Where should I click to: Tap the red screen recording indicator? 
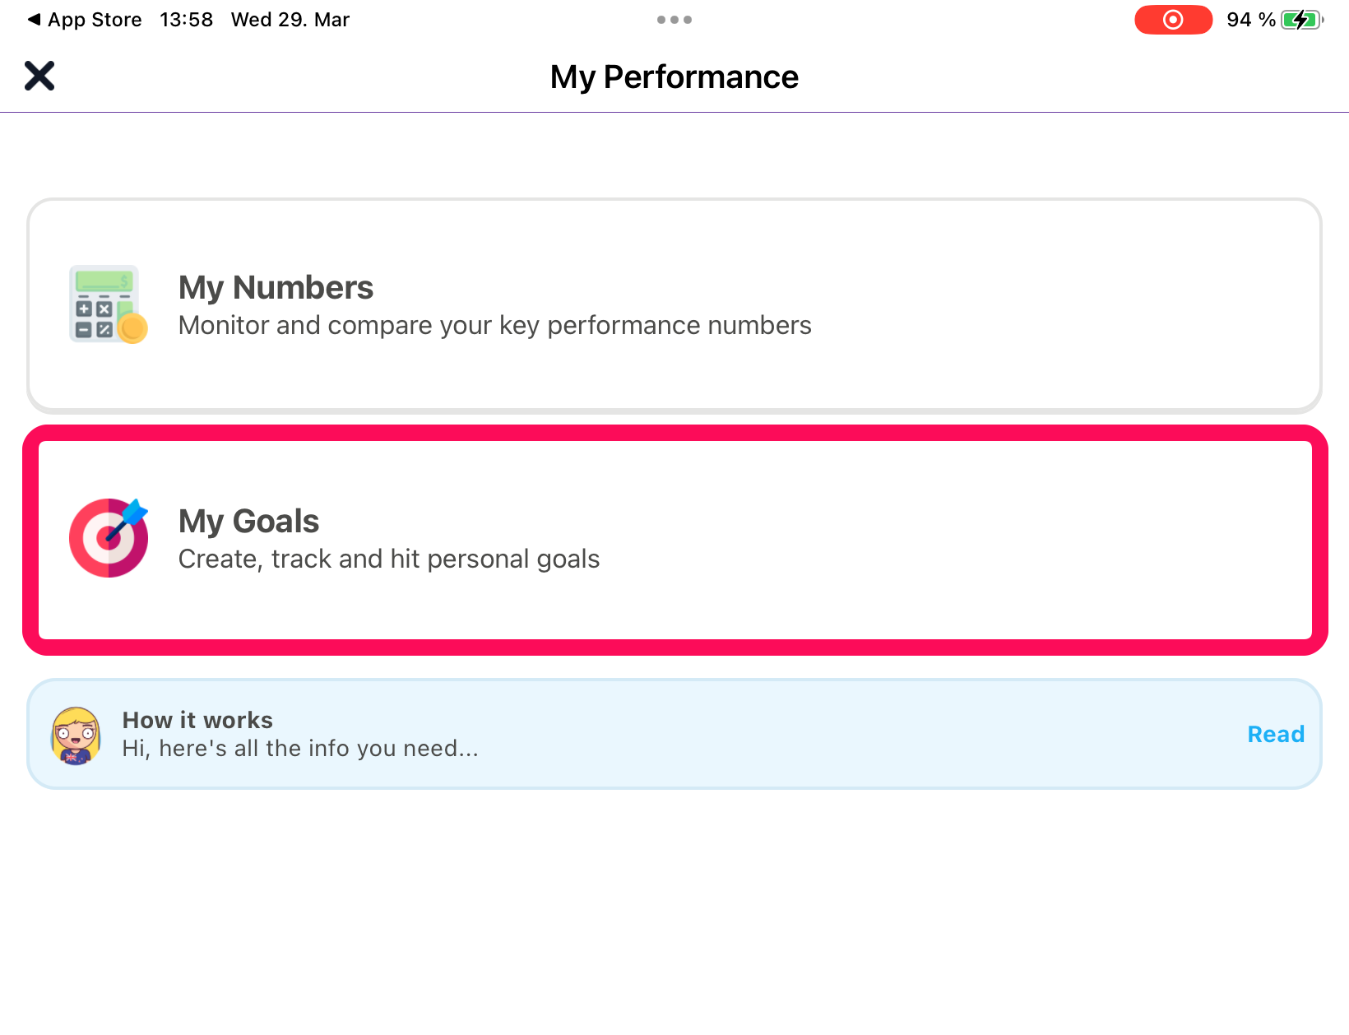pyautogui.click(x=1173, y=20)
